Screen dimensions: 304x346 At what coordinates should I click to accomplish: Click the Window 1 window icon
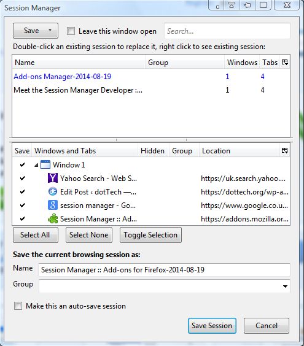tap(45, 164)
